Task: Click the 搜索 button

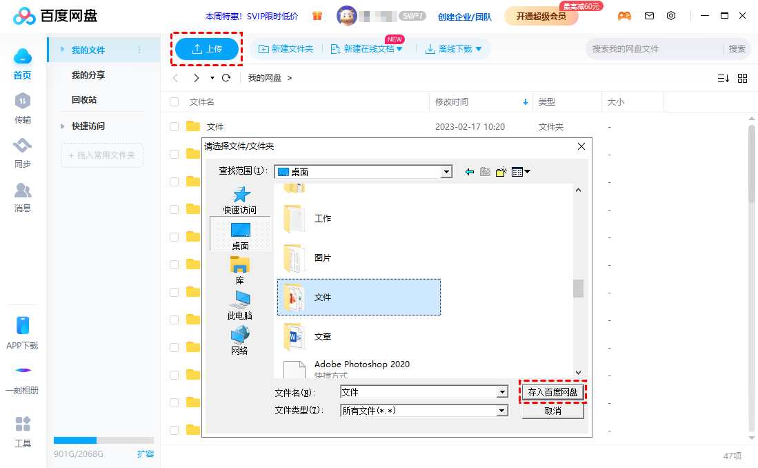Action: [x=737, y=49]
